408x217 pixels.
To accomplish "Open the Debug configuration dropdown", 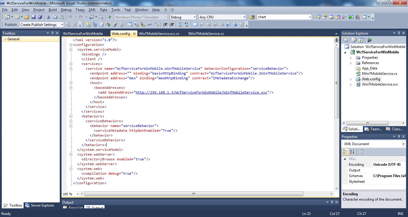I will click(x=194, y=17).
